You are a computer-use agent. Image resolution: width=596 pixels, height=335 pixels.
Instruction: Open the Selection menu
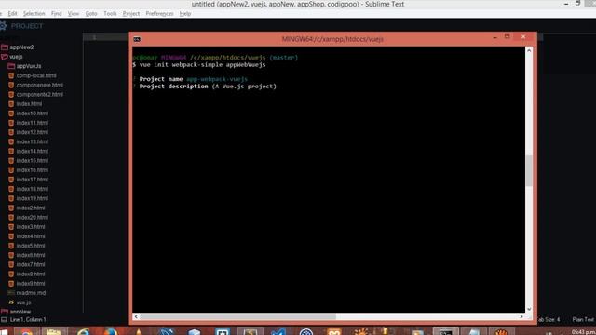coord(34,14)
